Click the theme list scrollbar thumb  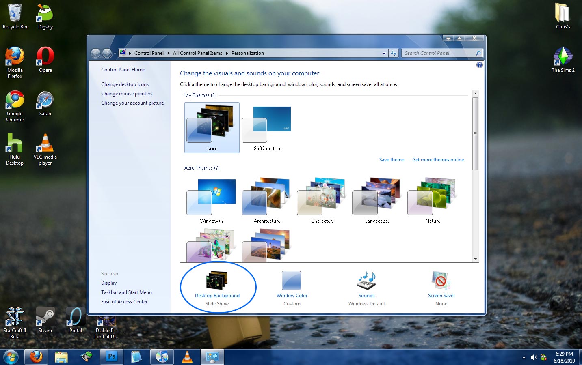click(475, 134)
